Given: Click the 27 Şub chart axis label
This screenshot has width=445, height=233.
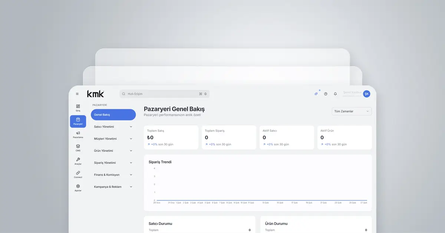Looking at the screenshot, I should pos(364,203).
